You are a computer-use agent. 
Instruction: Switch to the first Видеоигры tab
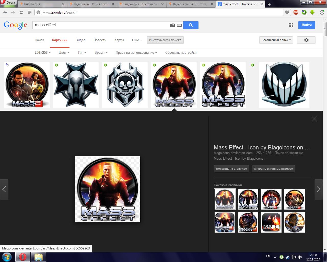(x=42, y=4)
